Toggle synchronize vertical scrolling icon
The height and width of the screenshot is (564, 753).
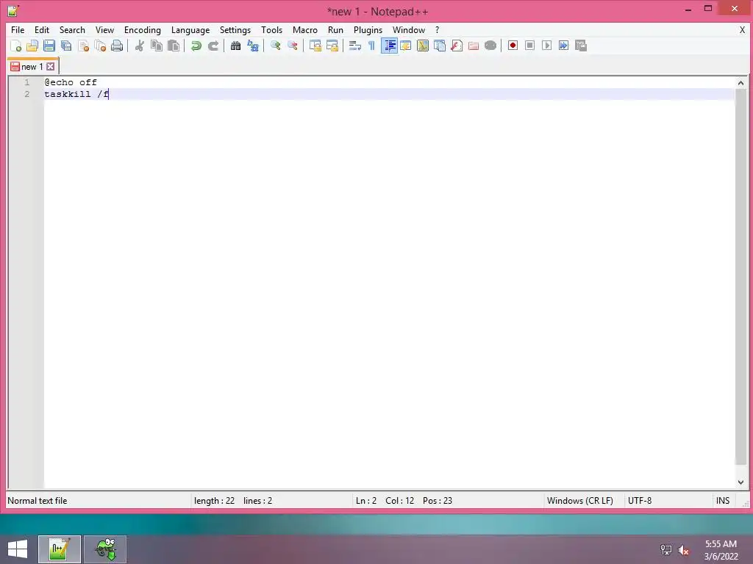coord(315,46)
